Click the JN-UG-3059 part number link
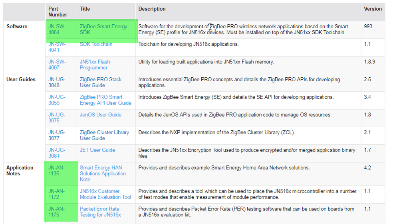The width and height of the screenshot is (399, 224). pos(57,100)
